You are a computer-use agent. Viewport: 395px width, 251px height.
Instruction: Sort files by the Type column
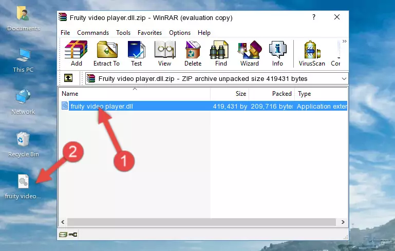point(321,94)
